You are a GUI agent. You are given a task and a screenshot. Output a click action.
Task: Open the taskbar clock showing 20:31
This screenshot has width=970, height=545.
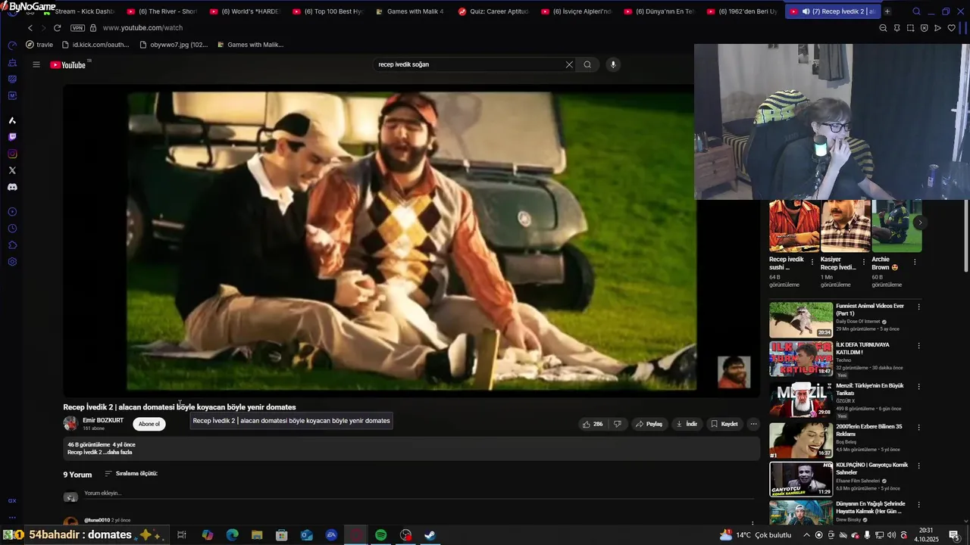926,535
